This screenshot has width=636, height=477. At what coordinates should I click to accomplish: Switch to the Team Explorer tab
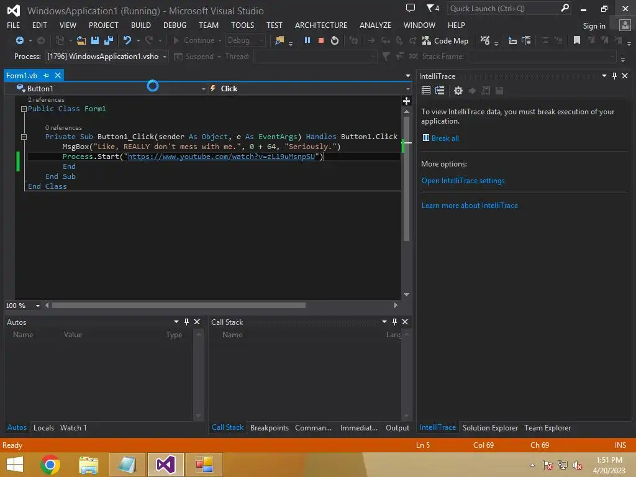tap(547, 428)
